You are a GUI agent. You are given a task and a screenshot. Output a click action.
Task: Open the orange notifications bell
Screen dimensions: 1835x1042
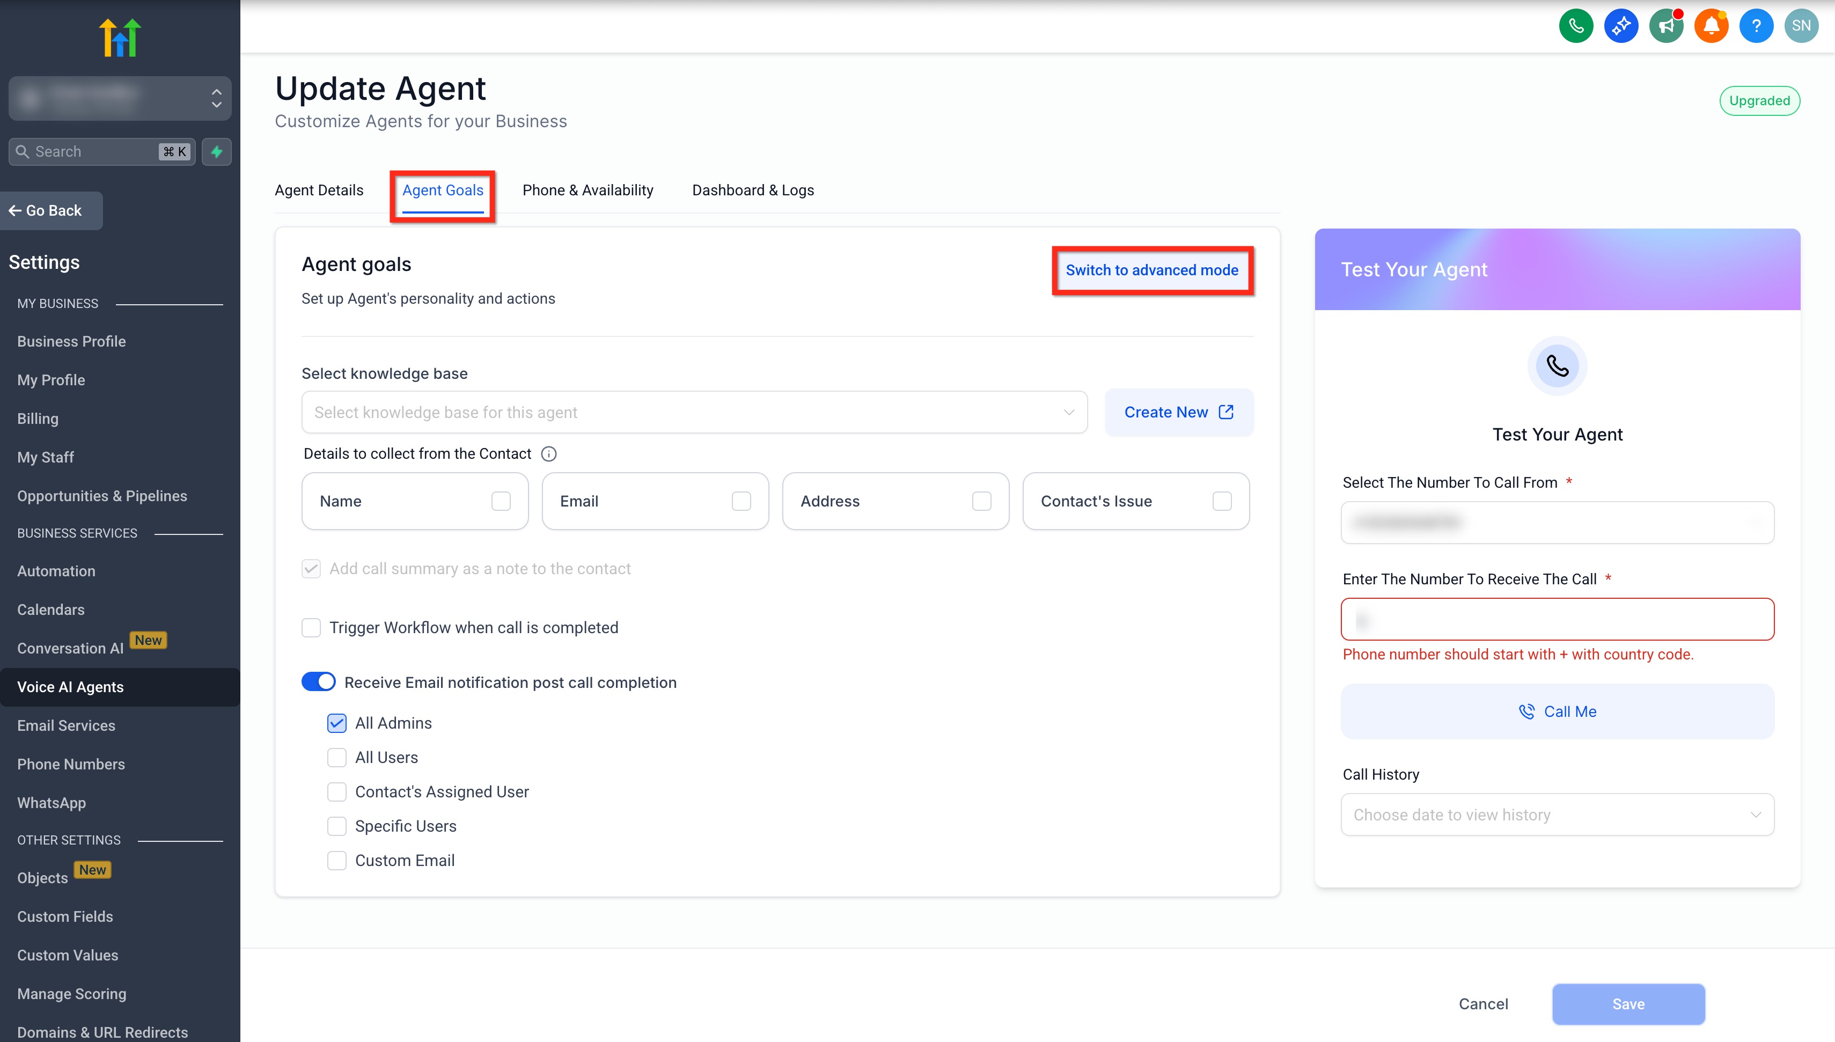pos(1711,26)
